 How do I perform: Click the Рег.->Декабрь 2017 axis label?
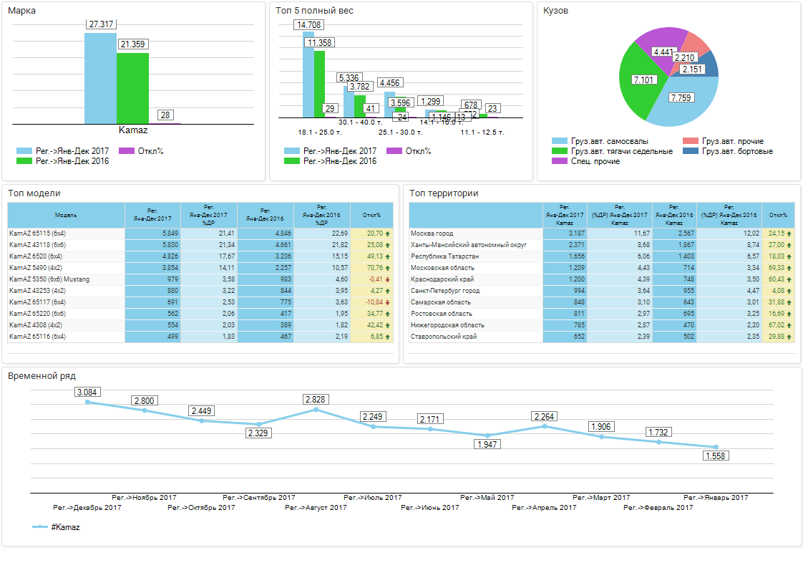[x=87, y=508]
